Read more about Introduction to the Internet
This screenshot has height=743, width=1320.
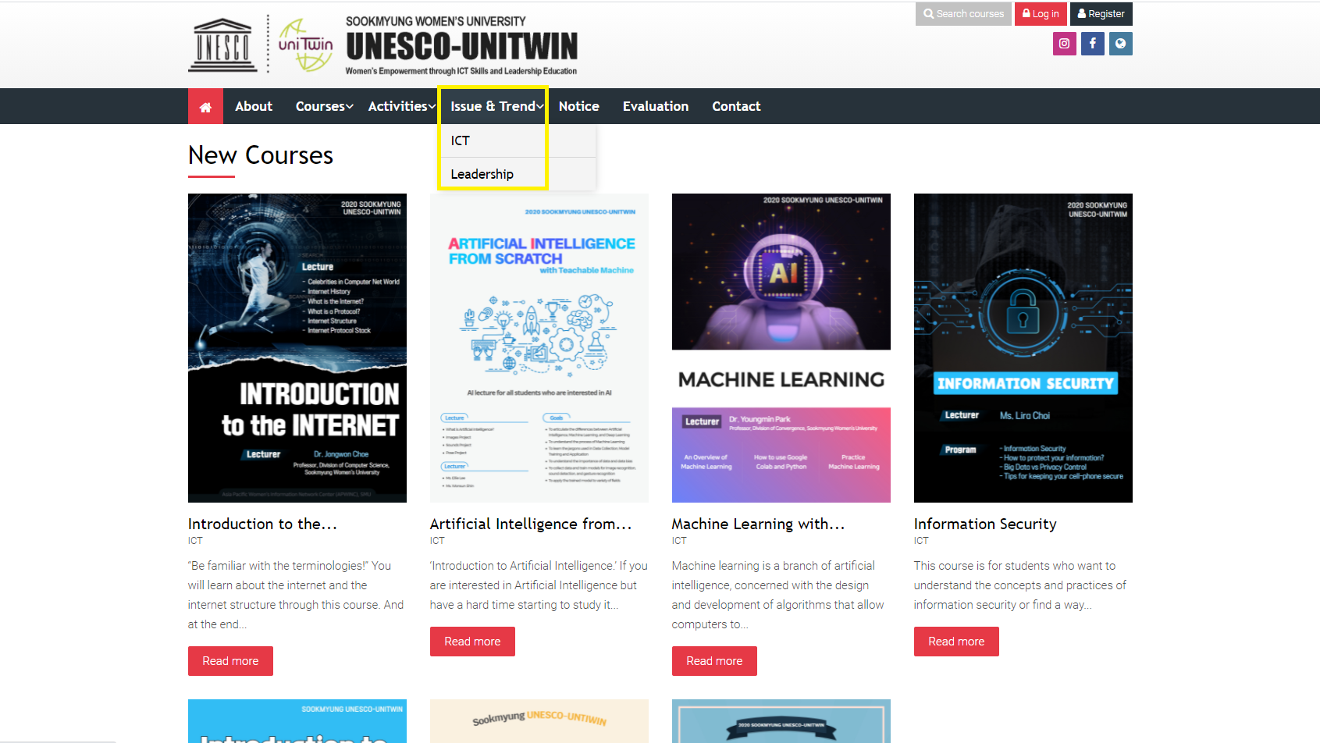230,661
